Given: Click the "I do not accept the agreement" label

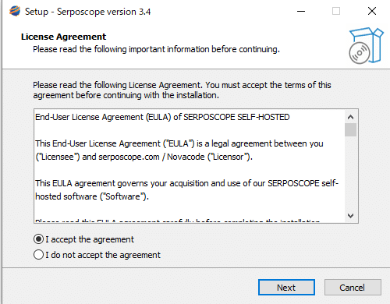Looking at the screenshot, I should tap(103, 255).
